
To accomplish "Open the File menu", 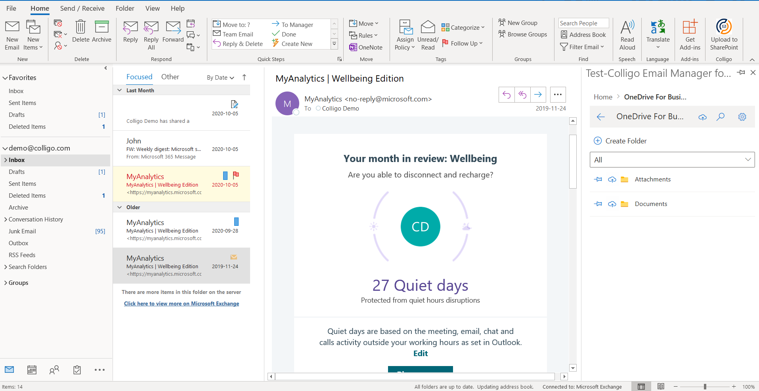I will 11,8.
